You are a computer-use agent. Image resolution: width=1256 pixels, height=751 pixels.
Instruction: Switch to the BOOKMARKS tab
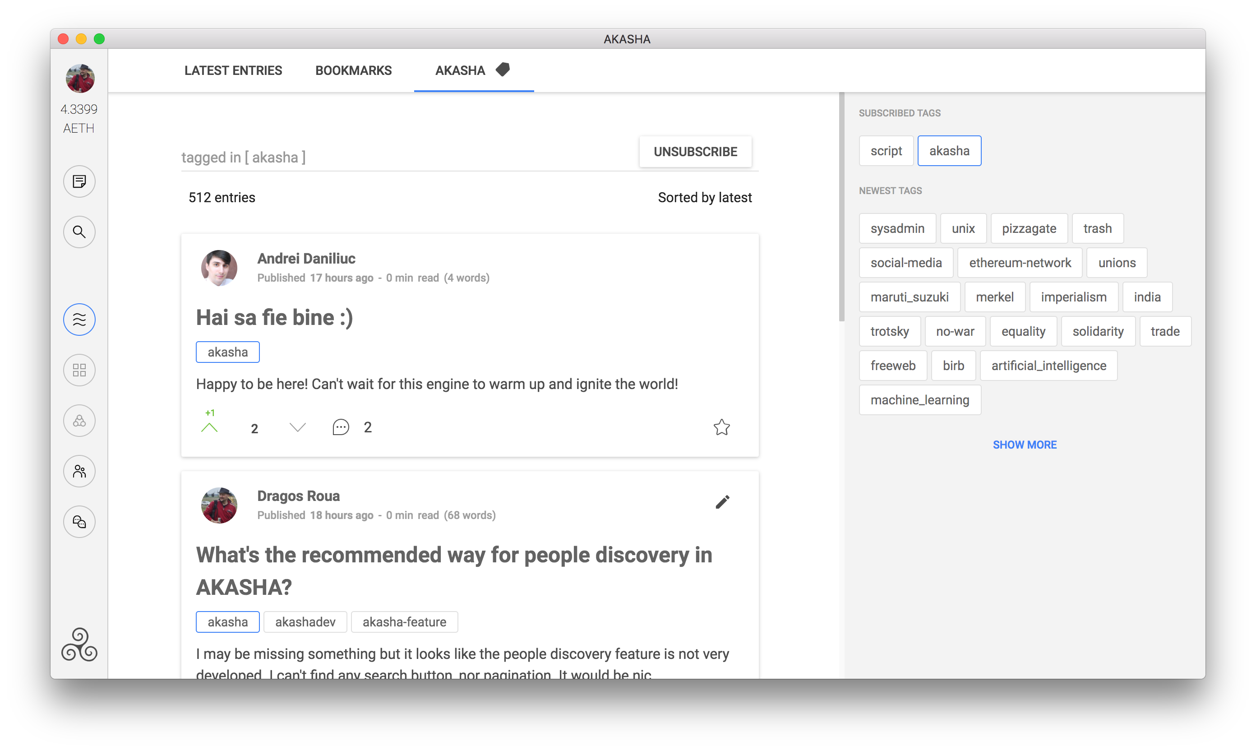pos(354,70)
